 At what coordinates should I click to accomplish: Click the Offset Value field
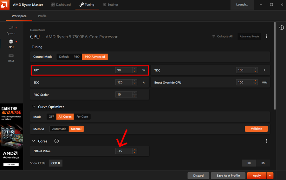click(x=124, y=151)
